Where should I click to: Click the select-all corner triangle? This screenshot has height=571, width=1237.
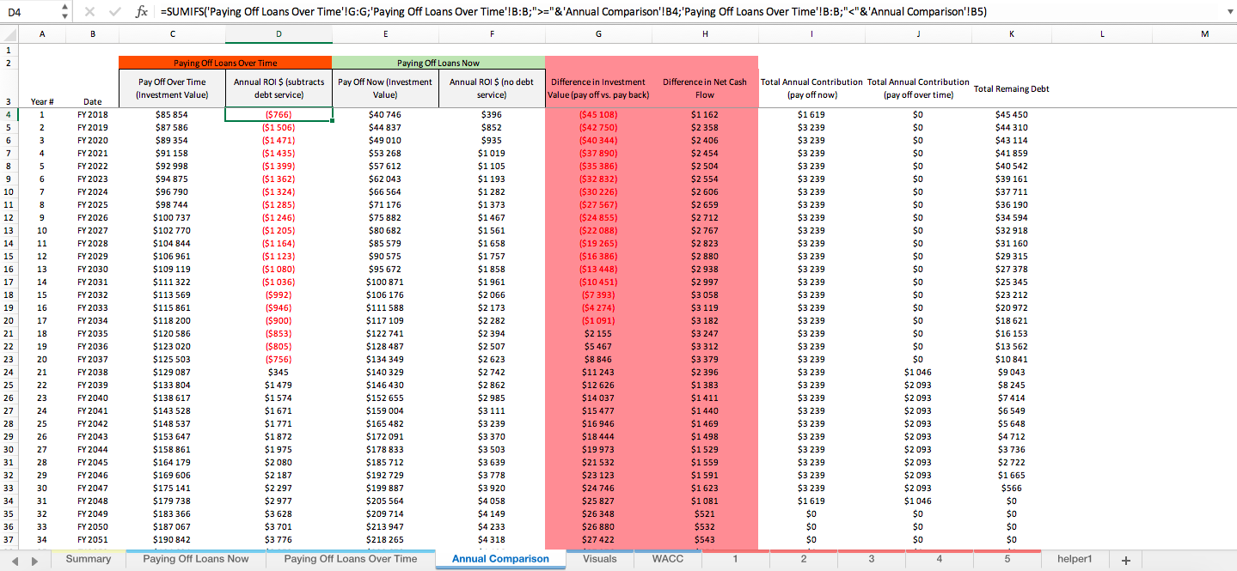(x=12, y=34)
